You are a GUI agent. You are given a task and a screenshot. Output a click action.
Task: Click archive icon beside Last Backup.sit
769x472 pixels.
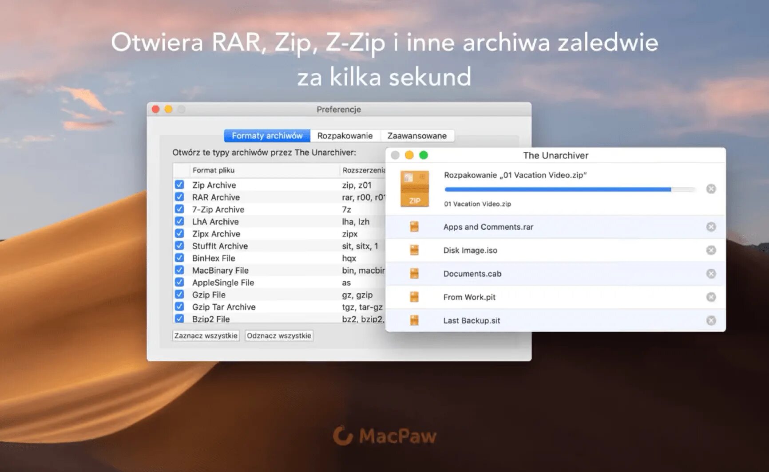[414, 320]
